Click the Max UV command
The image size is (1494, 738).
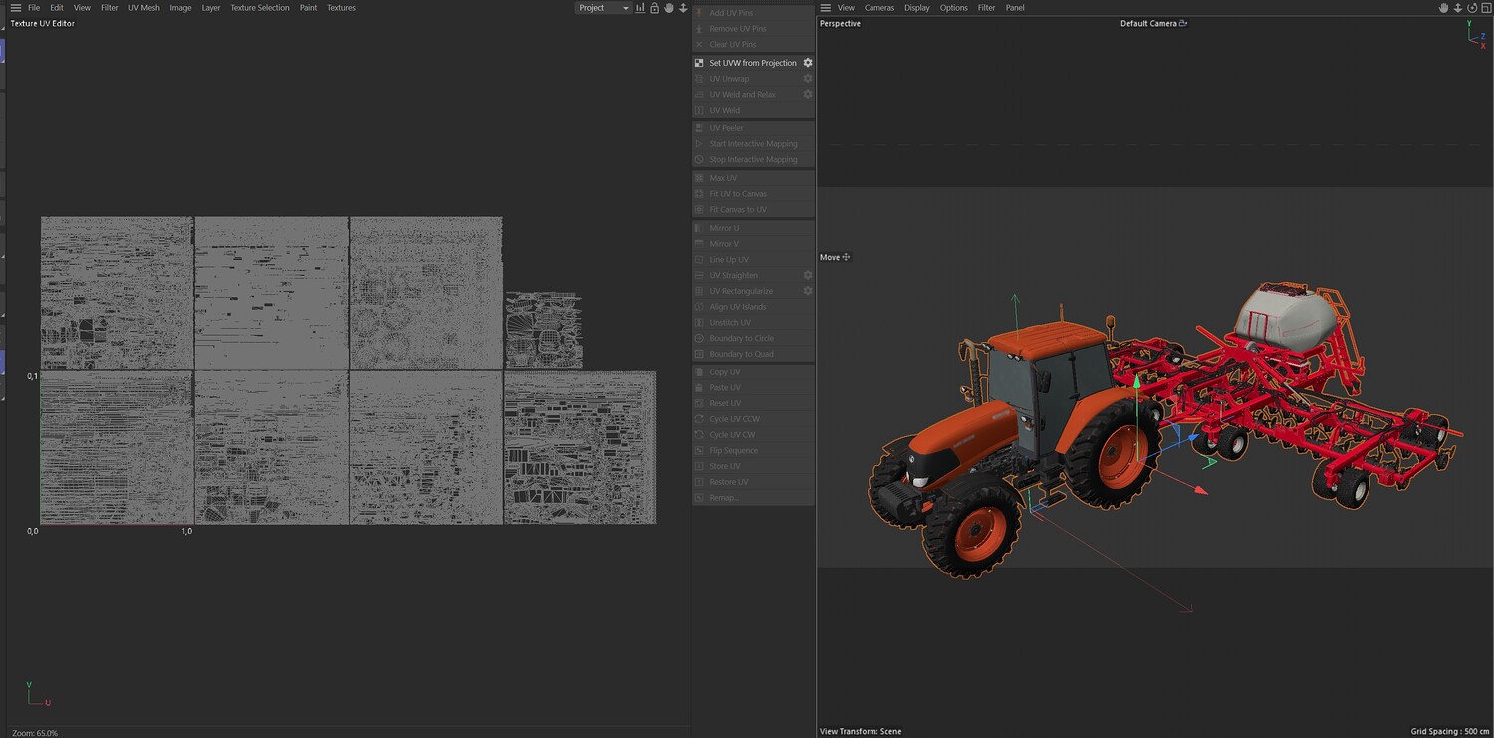tap(753, 178)
